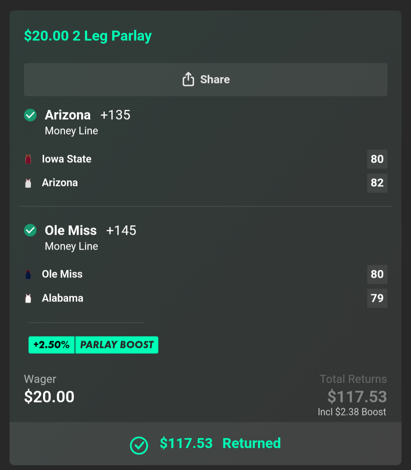Viewport: 411px width, 470px height.
Task: Click the $117.53 Returned status bar
Action: 205,443
